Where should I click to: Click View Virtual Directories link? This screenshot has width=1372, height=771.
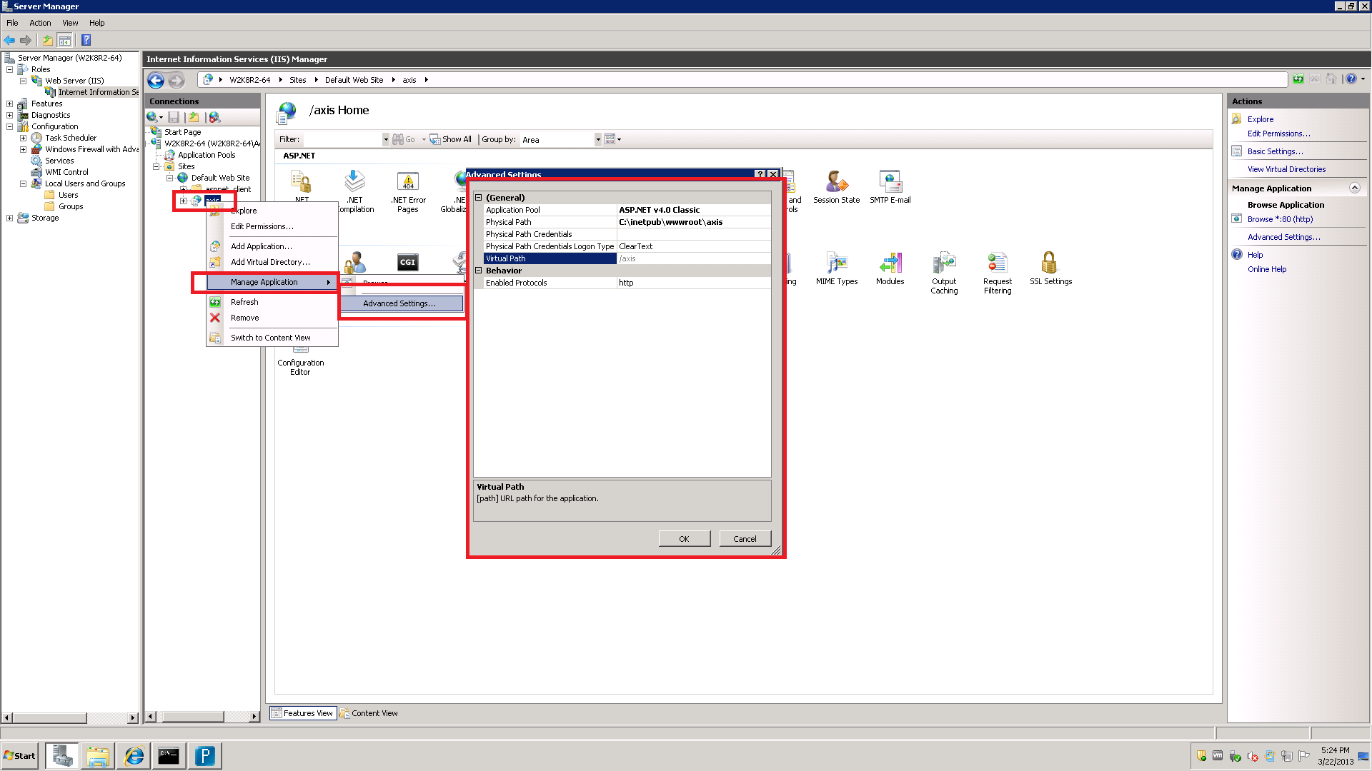point(1286,169)
